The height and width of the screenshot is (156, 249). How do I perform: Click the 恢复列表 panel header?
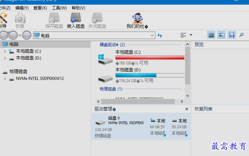[x=203, y=109]
